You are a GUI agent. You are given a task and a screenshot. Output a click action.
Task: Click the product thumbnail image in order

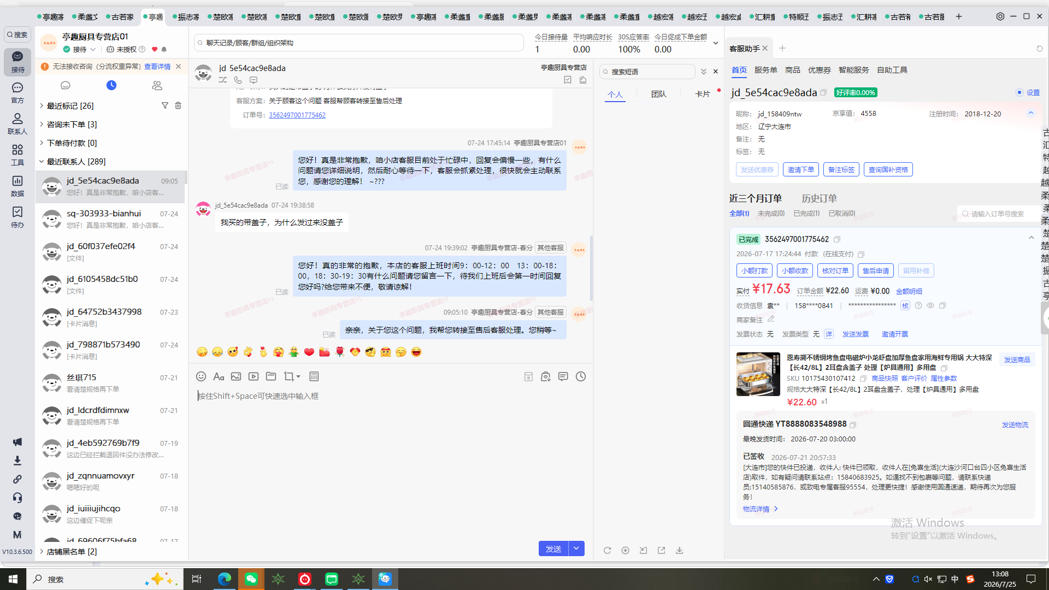(758, 374)
